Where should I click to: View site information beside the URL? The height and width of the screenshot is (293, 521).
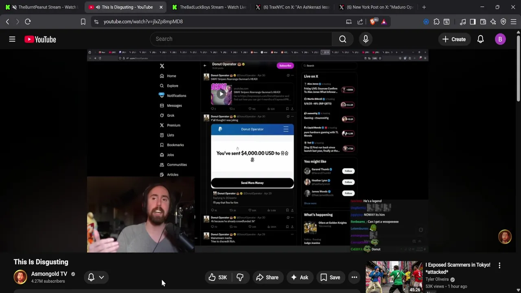[x=96, y=22]
